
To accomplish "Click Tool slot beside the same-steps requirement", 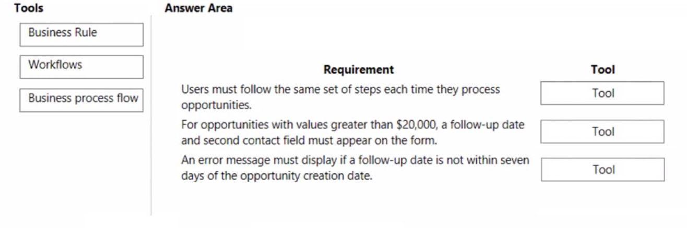I will pyautogui.click(x=602, y=93).
